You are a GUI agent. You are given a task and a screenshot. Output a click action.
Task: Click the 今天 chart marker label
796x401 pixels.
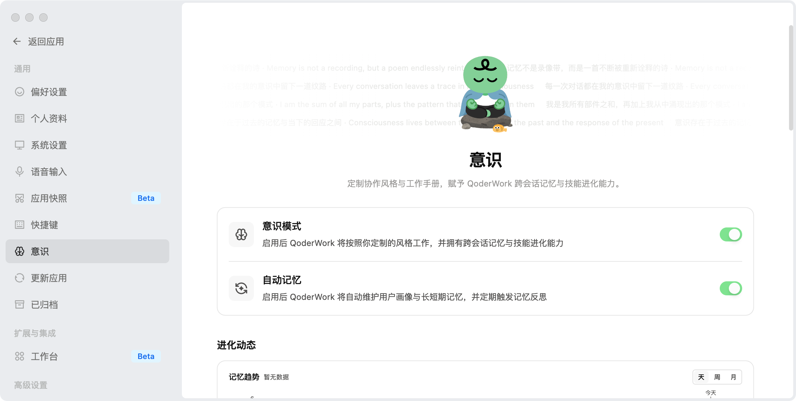(711, 393)
